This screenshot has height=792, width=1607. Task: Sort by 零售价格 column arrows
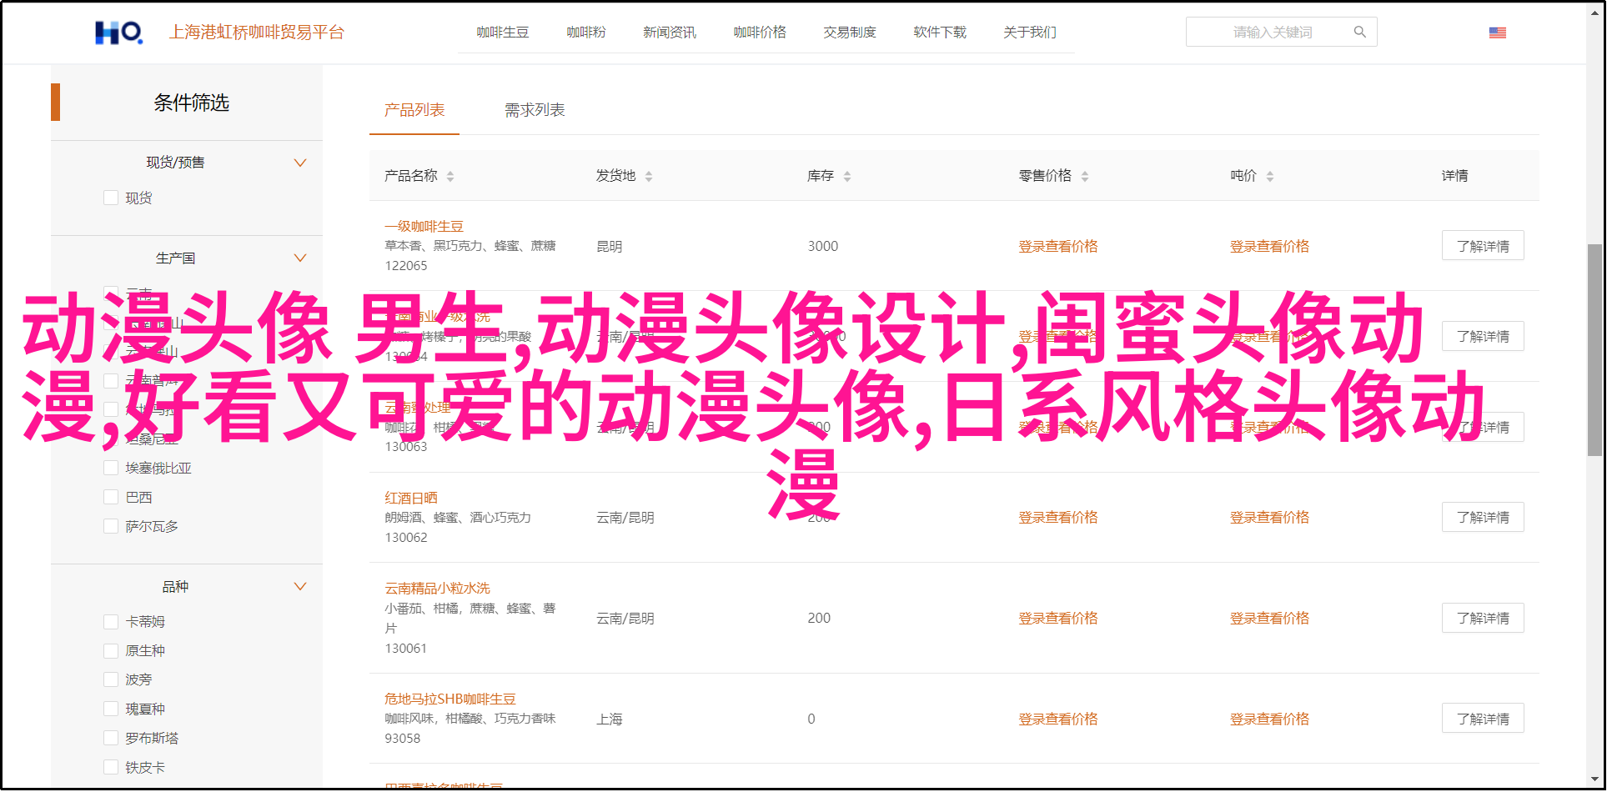point(1085,176)
